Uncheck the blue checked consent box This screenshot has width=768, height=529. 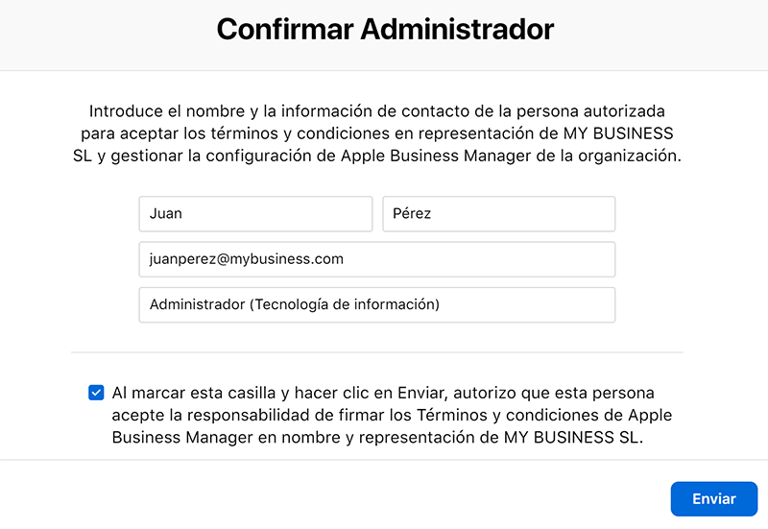pyautogui.click(x=96, y=393)
